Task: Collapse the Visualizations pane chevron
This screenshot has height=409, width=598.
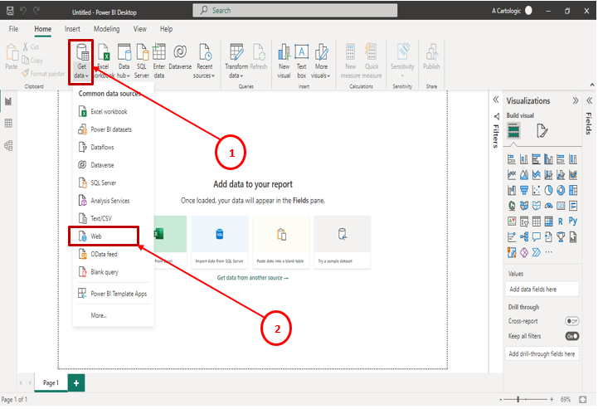Action: tap(575, 100)
